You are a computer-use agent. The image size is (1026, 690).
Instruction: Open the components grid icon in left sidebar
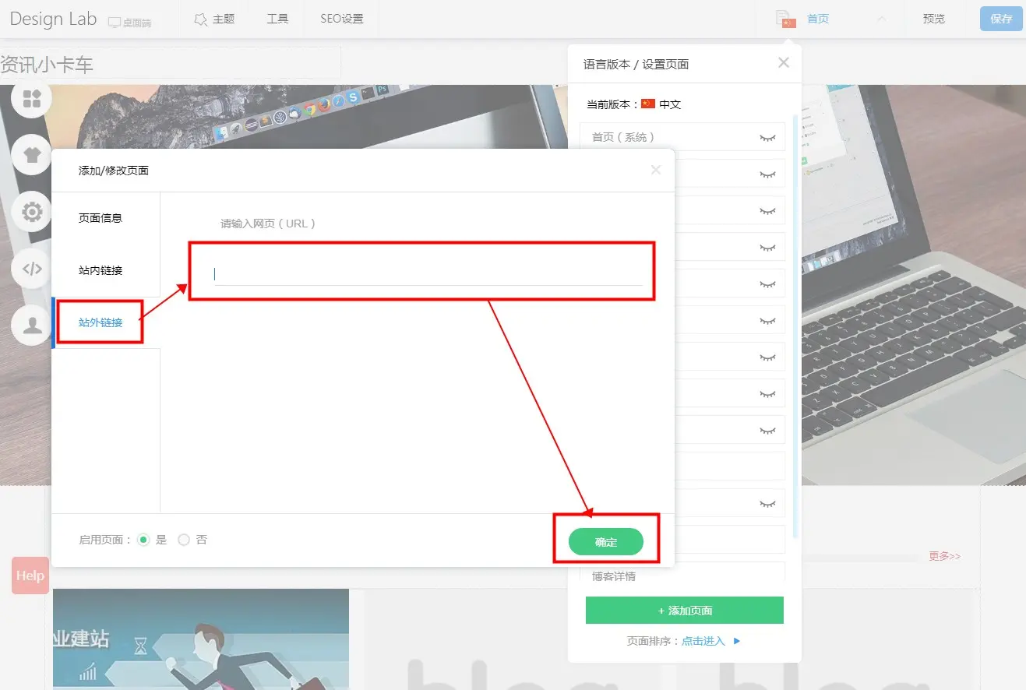[x=31, y=99]
